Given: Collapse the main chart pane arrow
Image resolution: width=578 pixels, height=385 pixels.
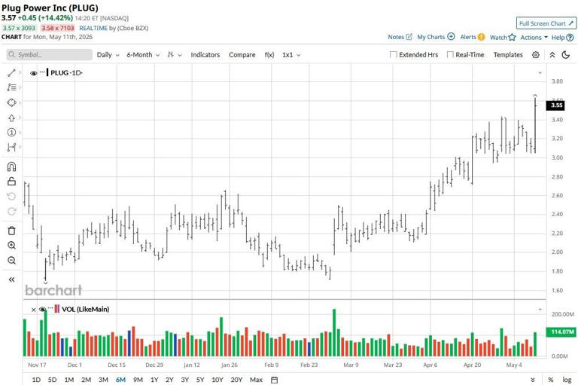Looking at the screenshot, I should point(540,73).
